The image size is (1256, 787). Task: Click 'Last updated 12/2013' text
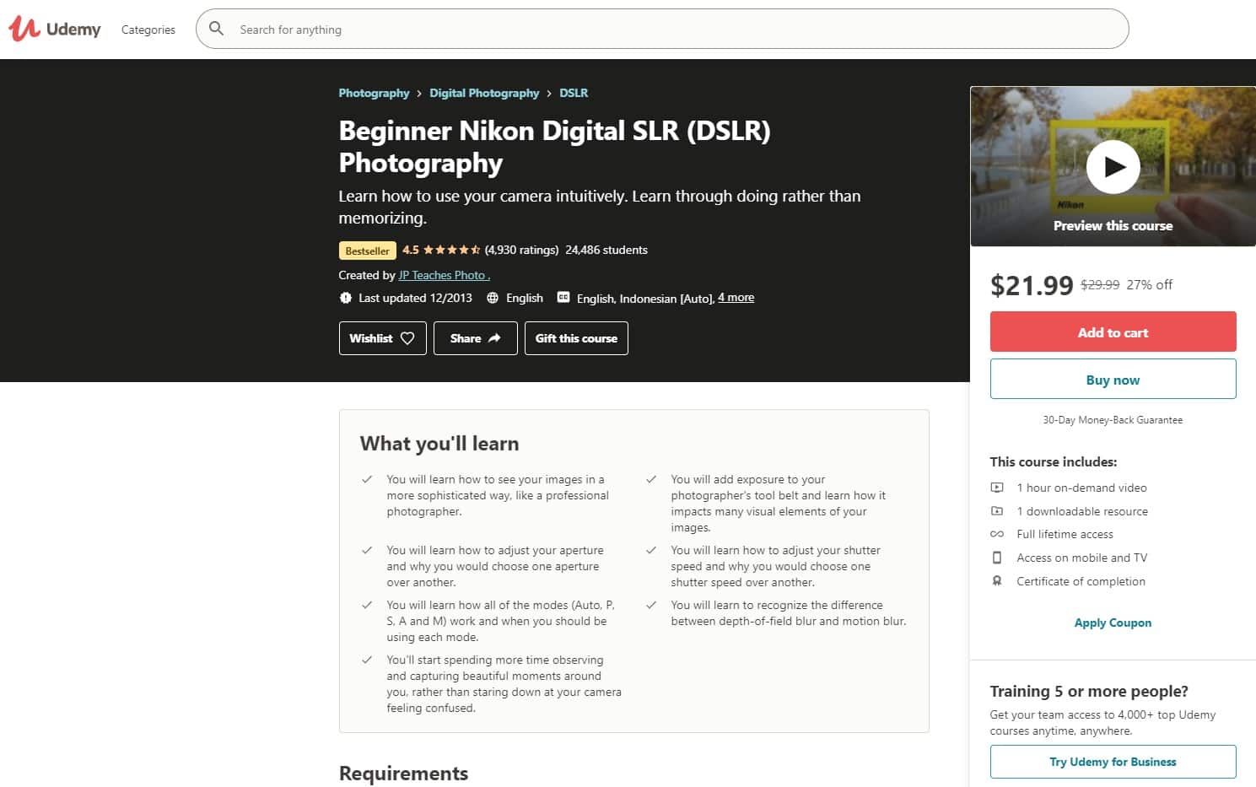(415, 298)
